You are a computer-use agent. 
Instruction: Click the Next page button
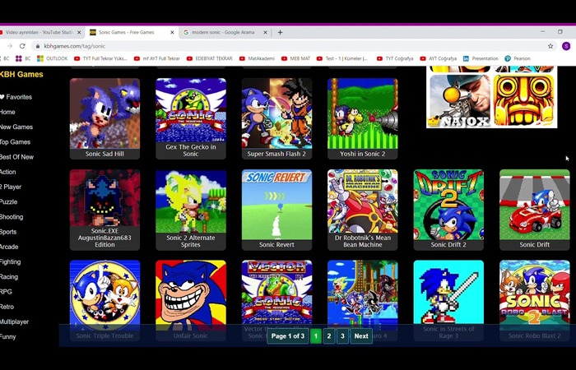coord(361,335)
